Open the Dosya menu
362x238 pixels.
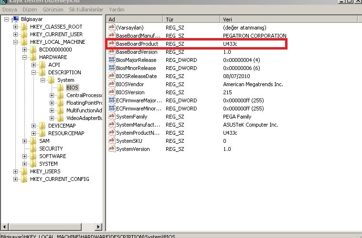click(x=10, y=10)
